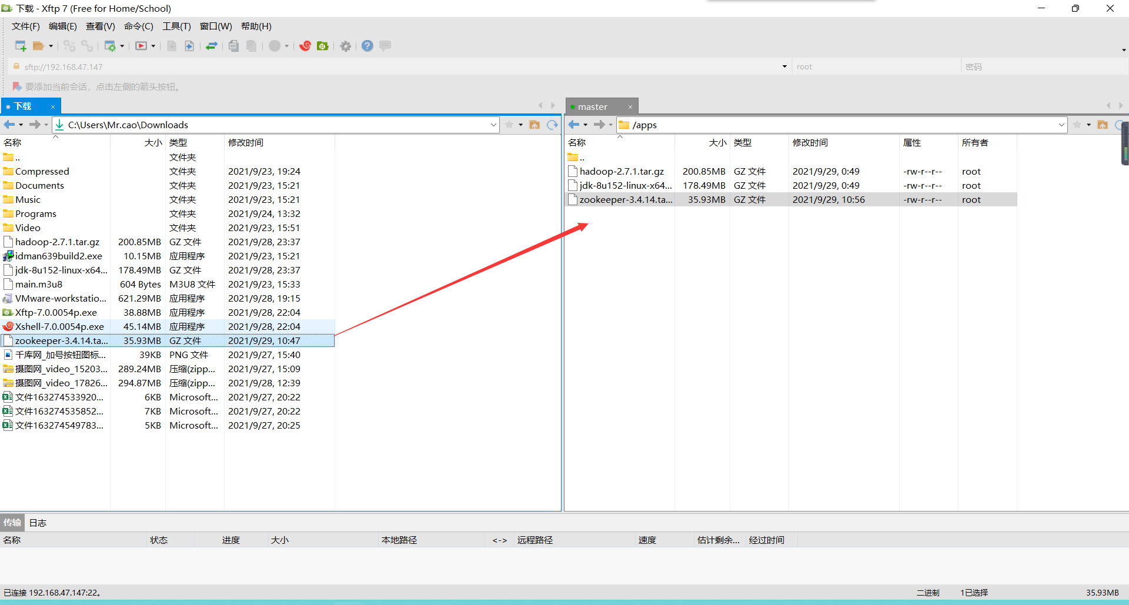Expand the session properties dropdown arrow
Screen dimensions: 1129x605
[122, 46]
